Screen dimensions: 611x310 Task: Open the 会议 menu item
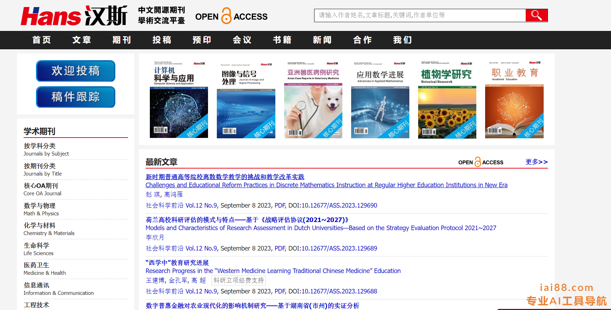pos(242,40)
